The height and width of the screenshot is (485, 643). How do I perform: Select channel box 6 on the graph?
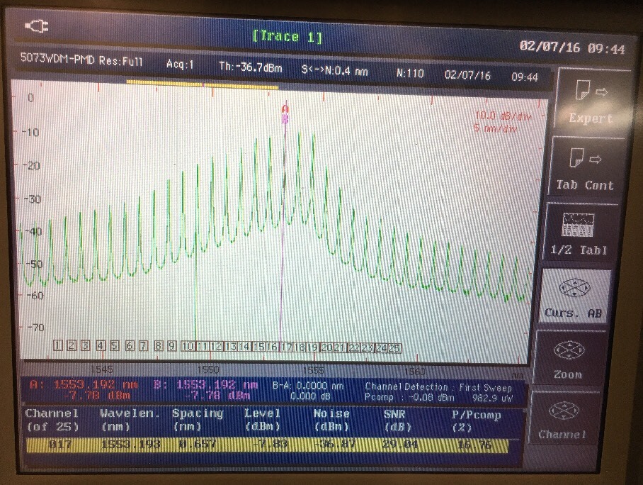(130, 346)
